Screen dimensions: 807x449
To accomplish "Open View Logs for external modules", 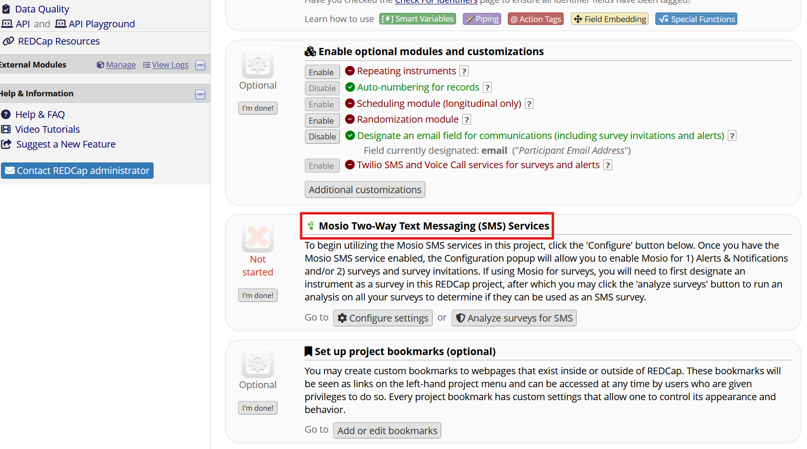I will (170, 65).
